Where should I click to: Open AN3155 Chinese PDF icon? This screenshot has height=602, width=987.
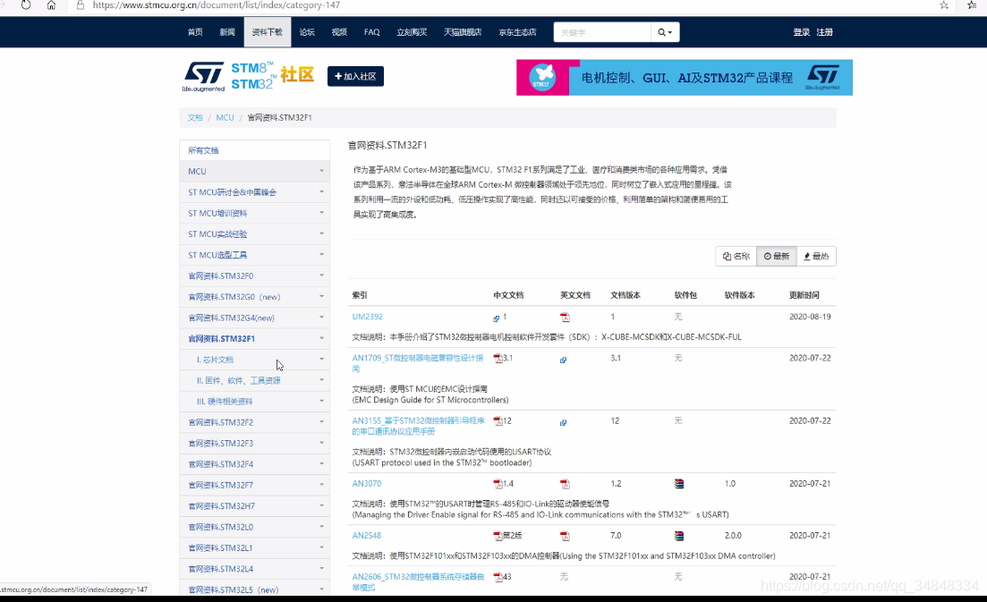(x=498, y=421)
